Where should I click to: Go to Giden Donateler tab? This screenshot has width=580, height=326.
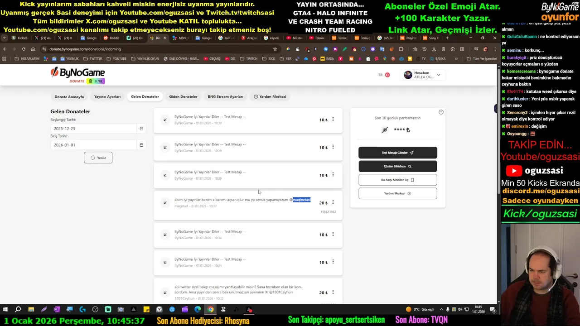coord(183,96)
